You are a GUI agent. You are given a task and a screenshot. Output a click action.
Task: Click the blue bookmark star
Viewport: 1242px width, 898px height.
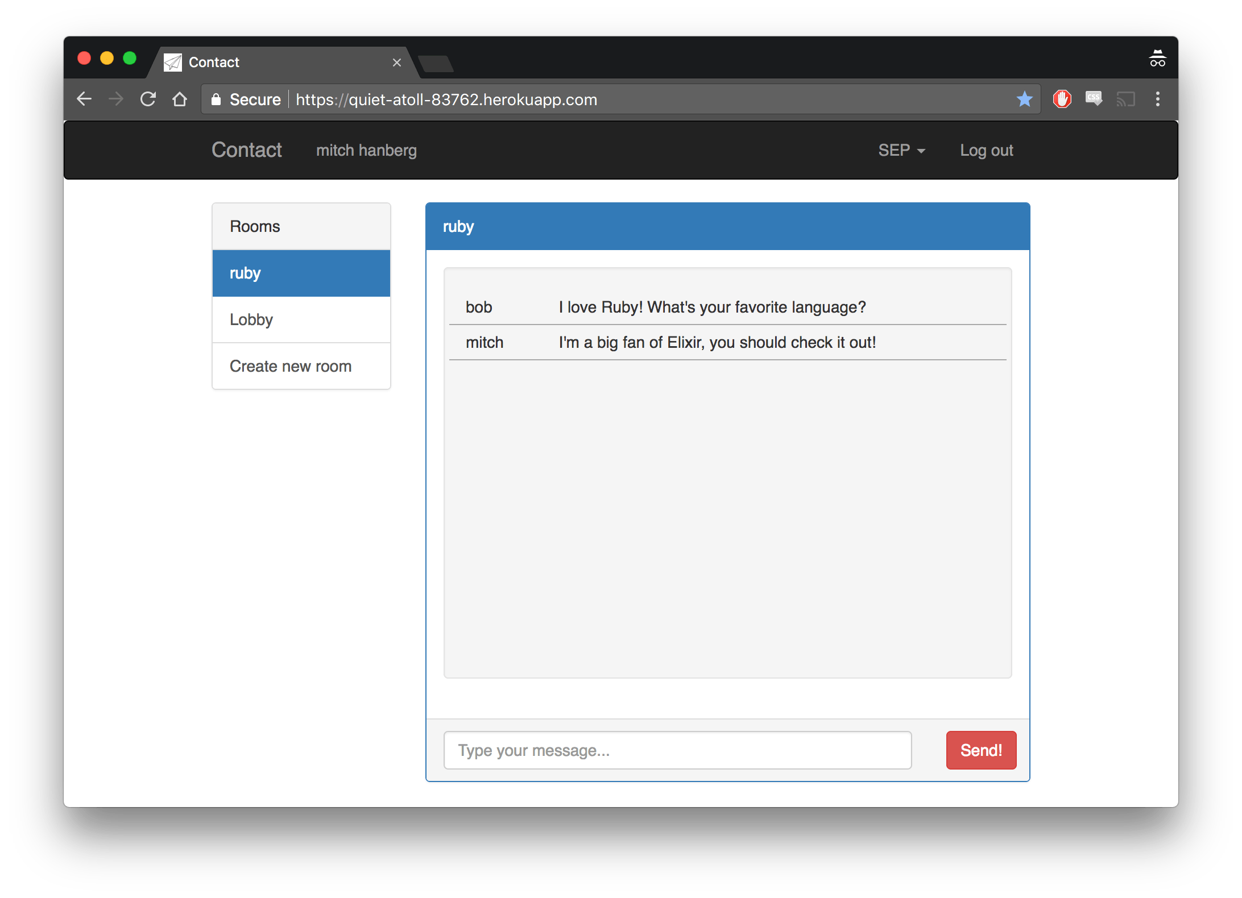pos(1024,99)
